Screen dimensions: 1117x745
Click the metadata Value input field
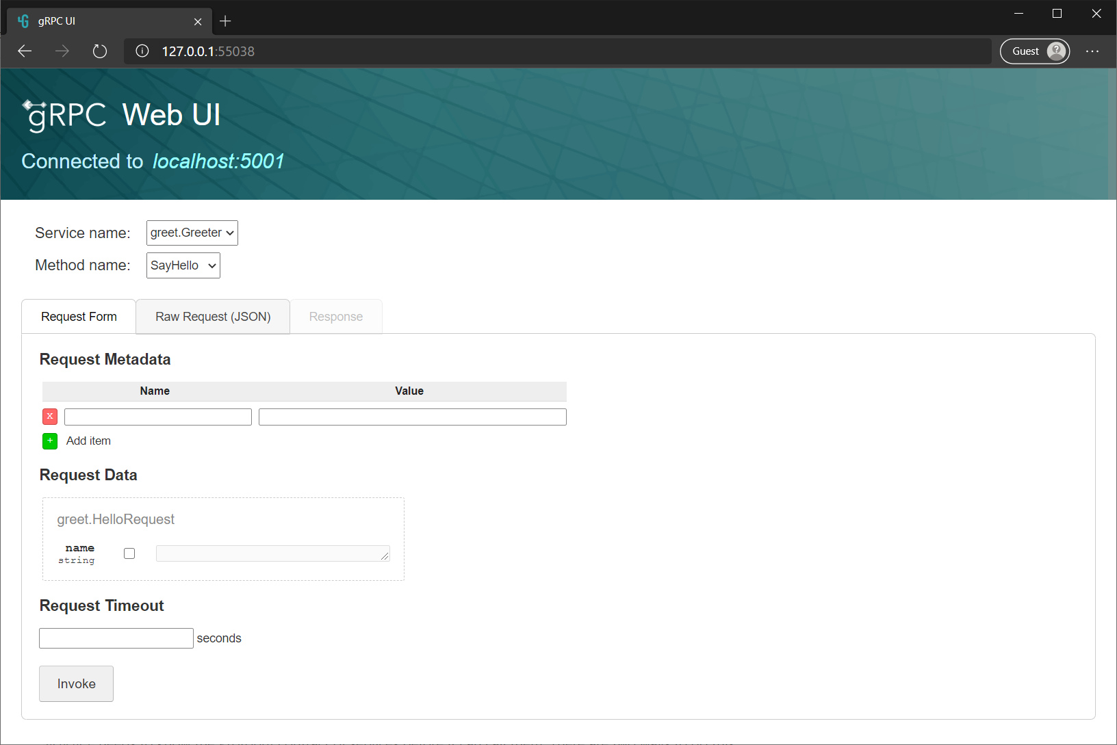click(412, 417)
